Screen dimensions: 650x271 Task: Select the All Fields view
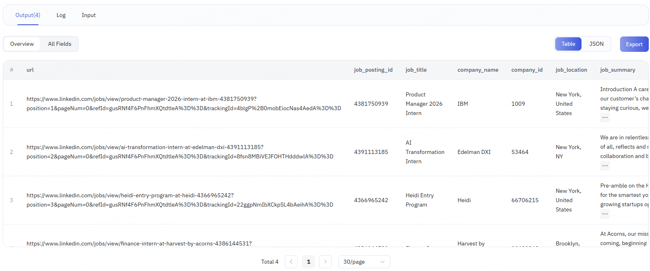[60, 44]
